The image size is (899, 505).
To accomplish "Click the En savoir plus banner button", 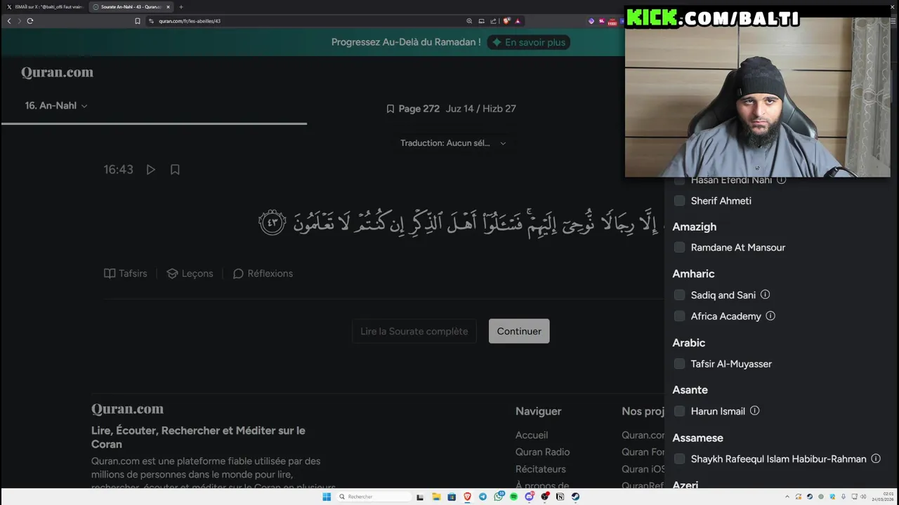I will [x=528, y=42].
